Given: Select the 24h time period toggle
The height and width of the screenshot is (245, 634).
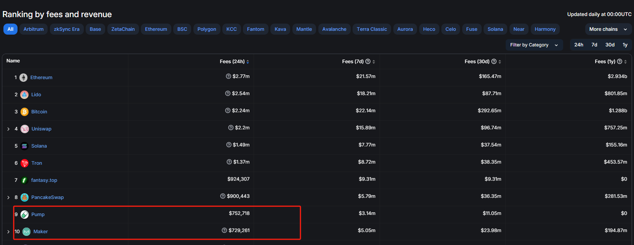Looking at the screenshot, I should 579,45.
